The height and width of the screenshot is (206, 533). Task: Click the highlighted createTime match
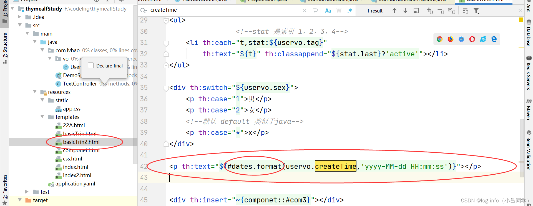pos(335,166)
